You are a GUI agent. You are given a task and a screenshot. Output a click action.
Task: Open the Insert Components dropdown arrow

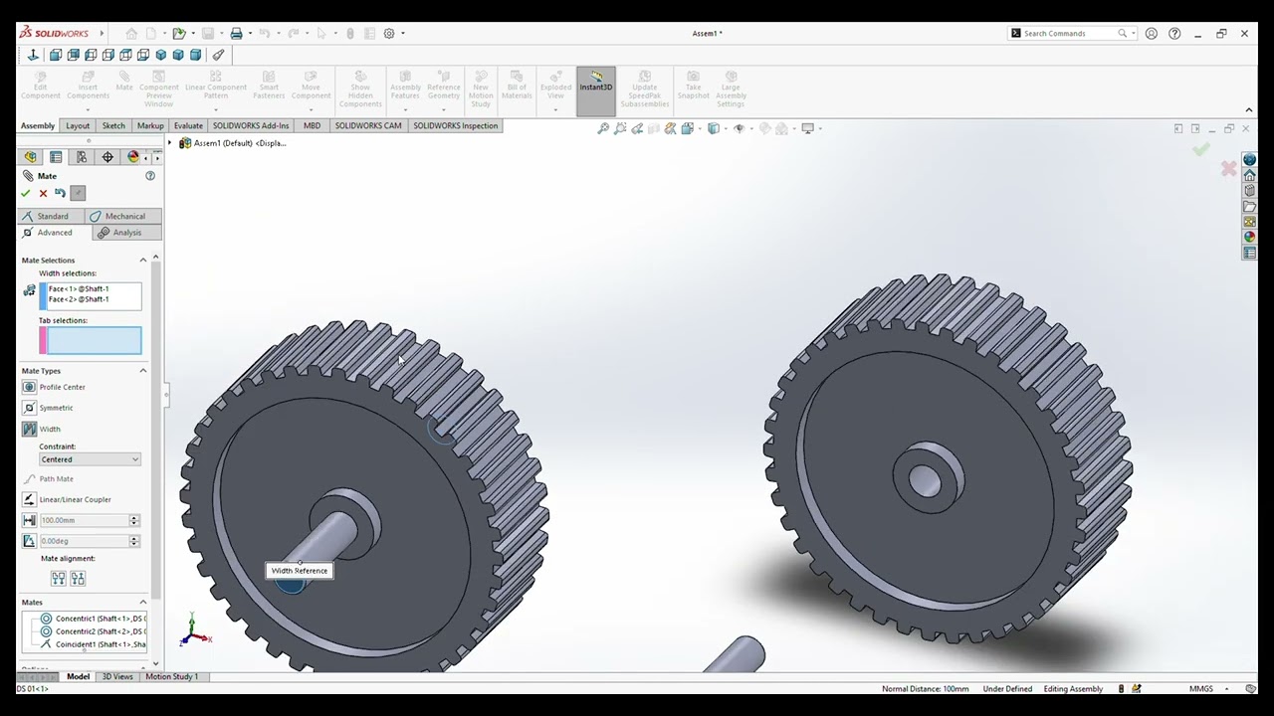tap(88, 108)
